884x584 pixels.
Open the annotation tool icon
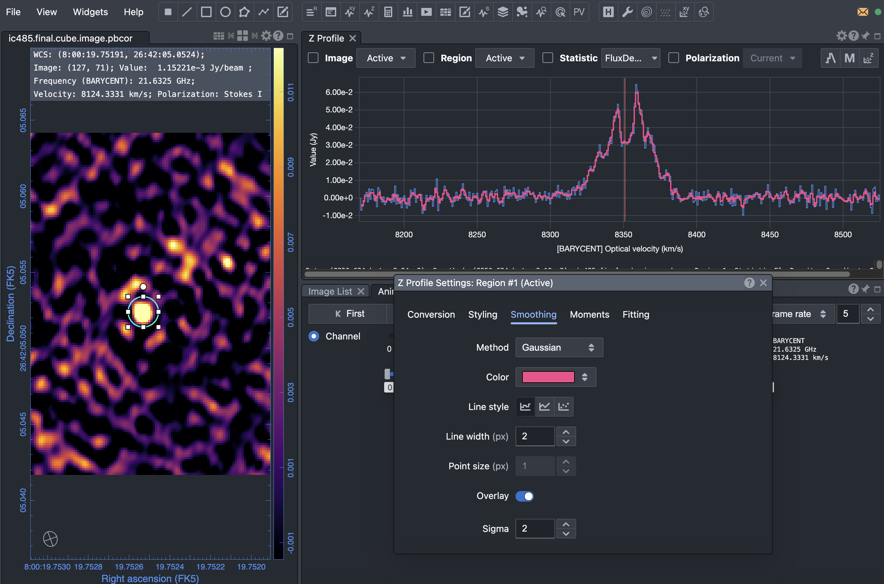pyautogui.click(x=283, y=12)
